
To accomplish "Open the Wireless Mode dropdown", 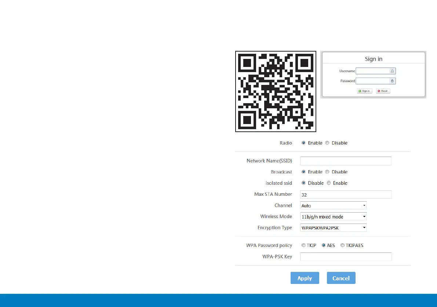I will [x=333, y=216].
